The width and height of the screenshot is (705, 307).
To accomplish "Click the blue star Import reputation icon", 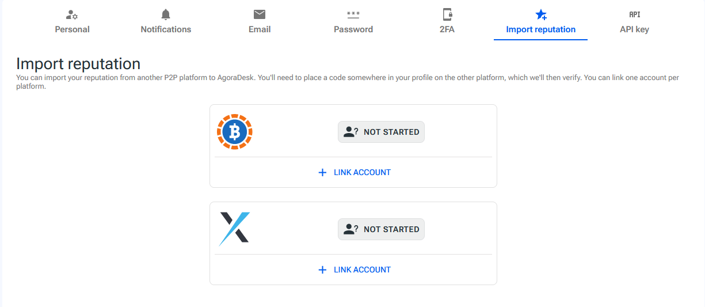I will tap(541, 15).
